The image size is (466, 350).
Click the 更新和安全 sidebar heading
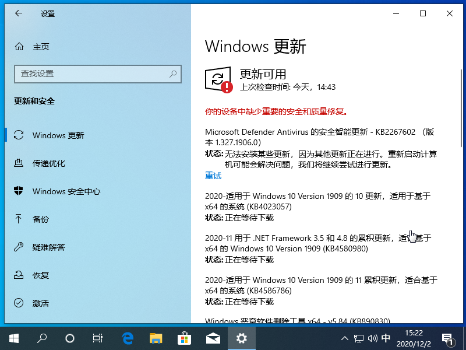tap(34, 101)
